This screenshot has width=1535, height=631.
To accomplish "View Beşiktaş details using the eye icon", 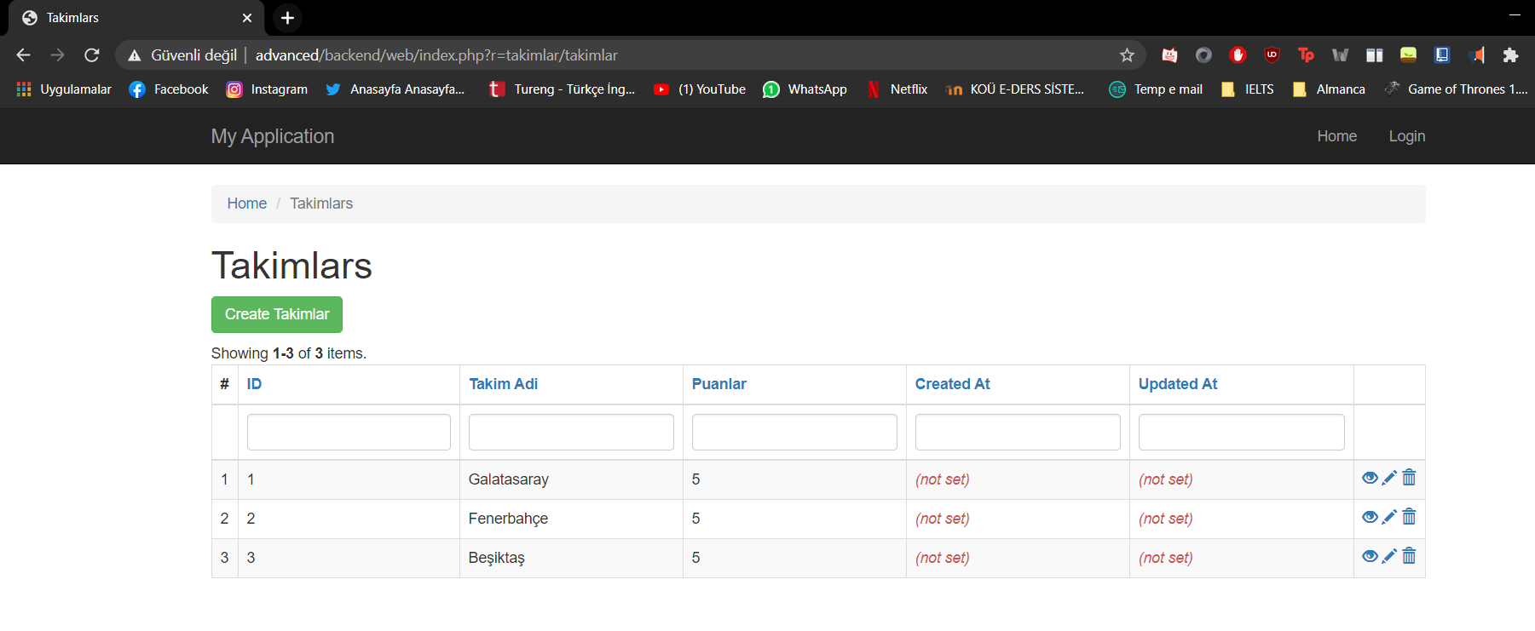I will tap(1370, 557).
